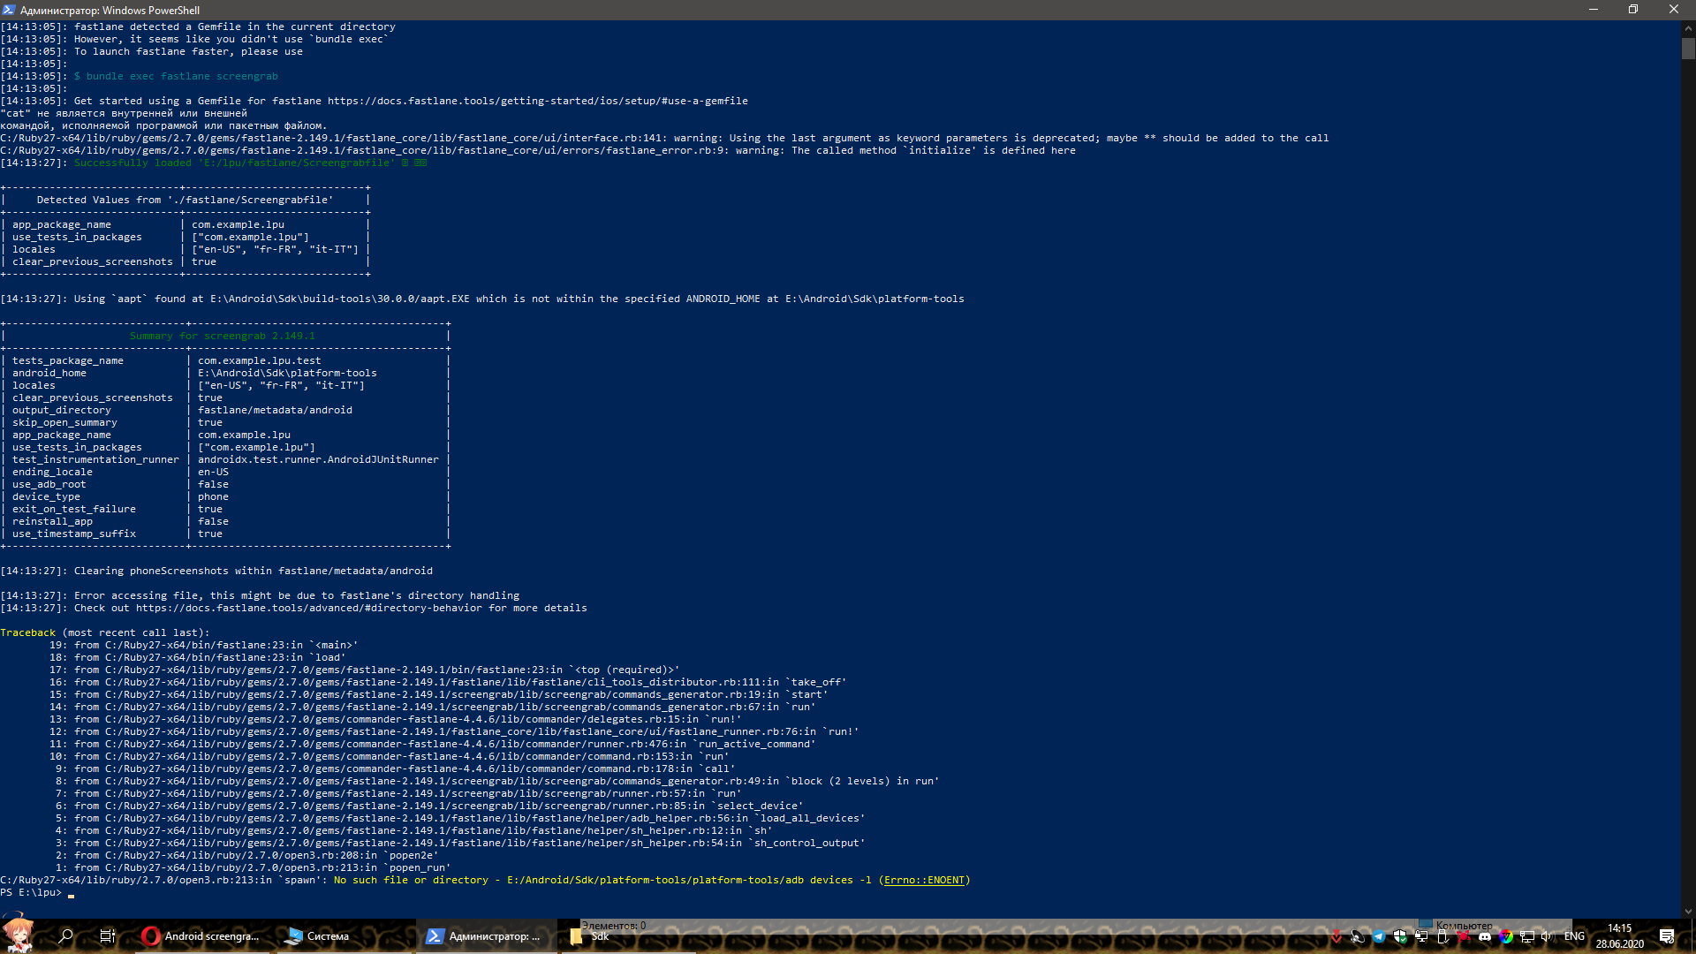The width and height of the screenshot is (1696, 954).
Task: Switch keyboard layout by clicking ENG
Action: (x=1576, y=935)
